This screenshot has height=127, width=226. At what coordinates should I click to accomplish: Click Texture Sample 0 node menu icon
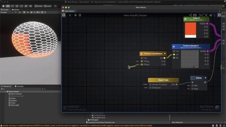[x=174, y=47]
